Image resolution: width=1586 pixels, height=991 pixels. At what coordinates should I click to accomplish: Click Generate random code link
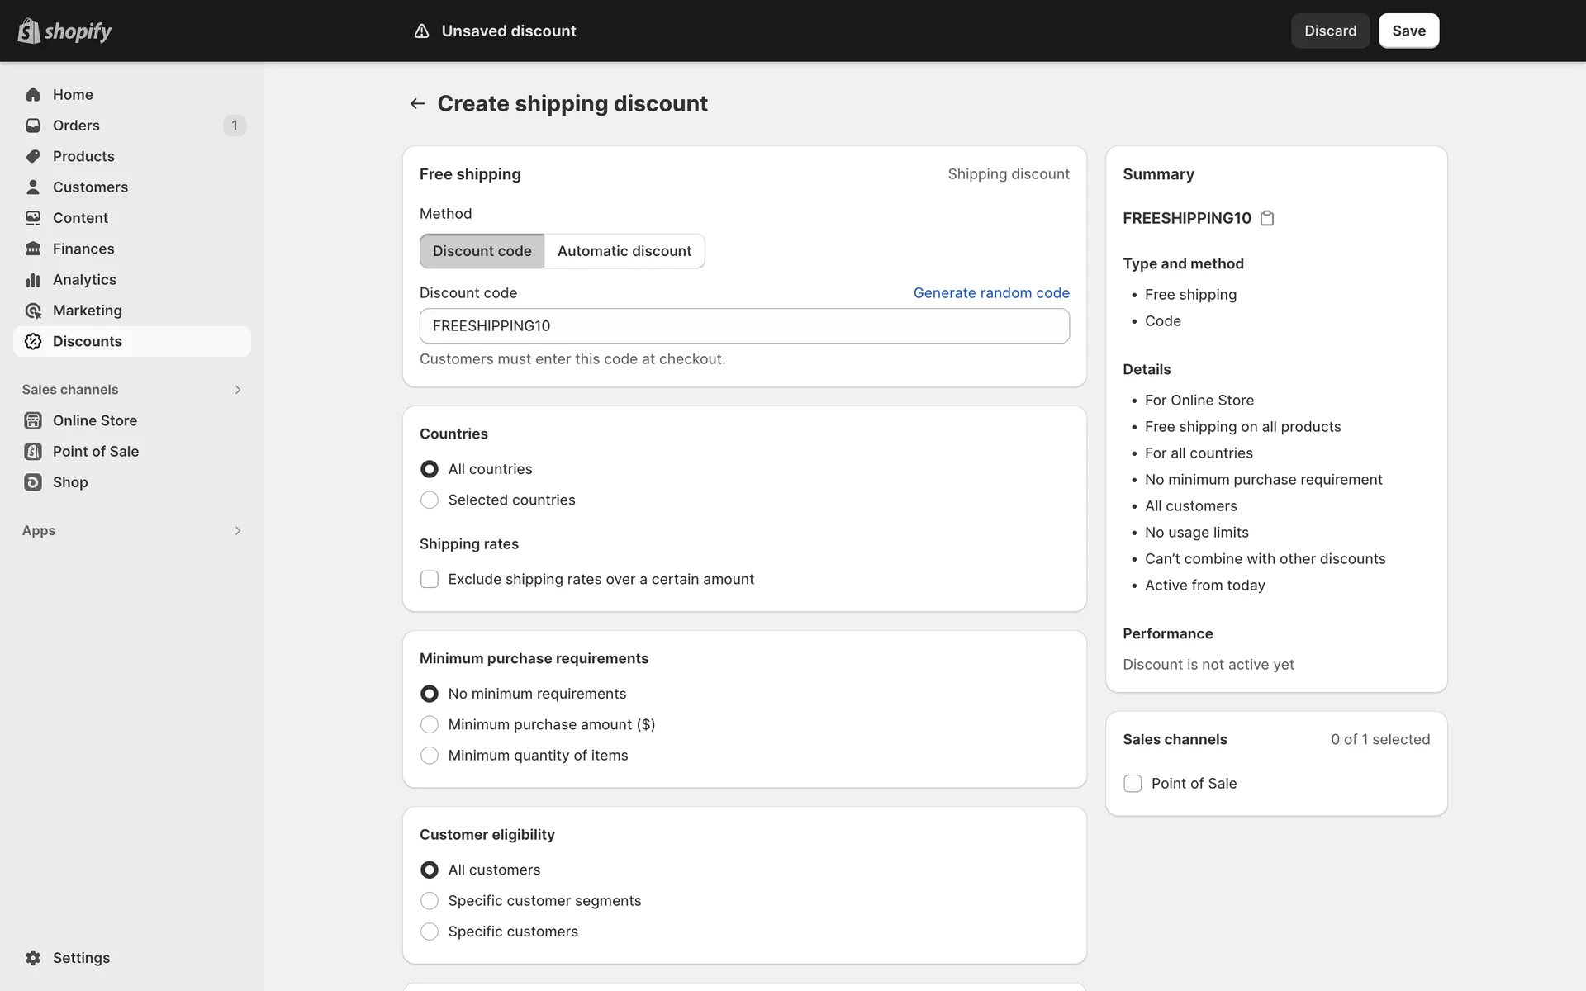pyautogui.click(x=990, y=293)
